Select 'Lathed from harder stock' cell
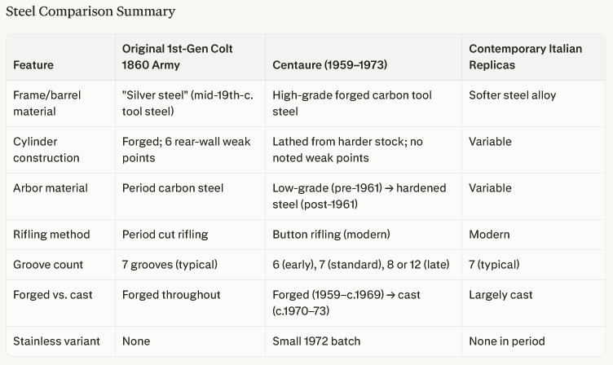The width and height of the screenshot is (613, 365). [347, 150]
